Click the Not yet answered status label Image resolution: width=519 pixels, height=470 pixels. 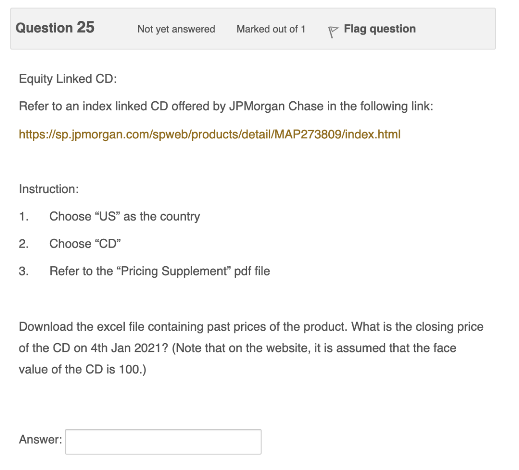pyautogui.click(x=176, y=29)
